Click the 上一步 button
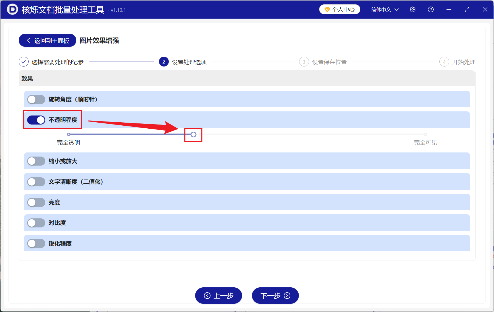 pos(218,296)
